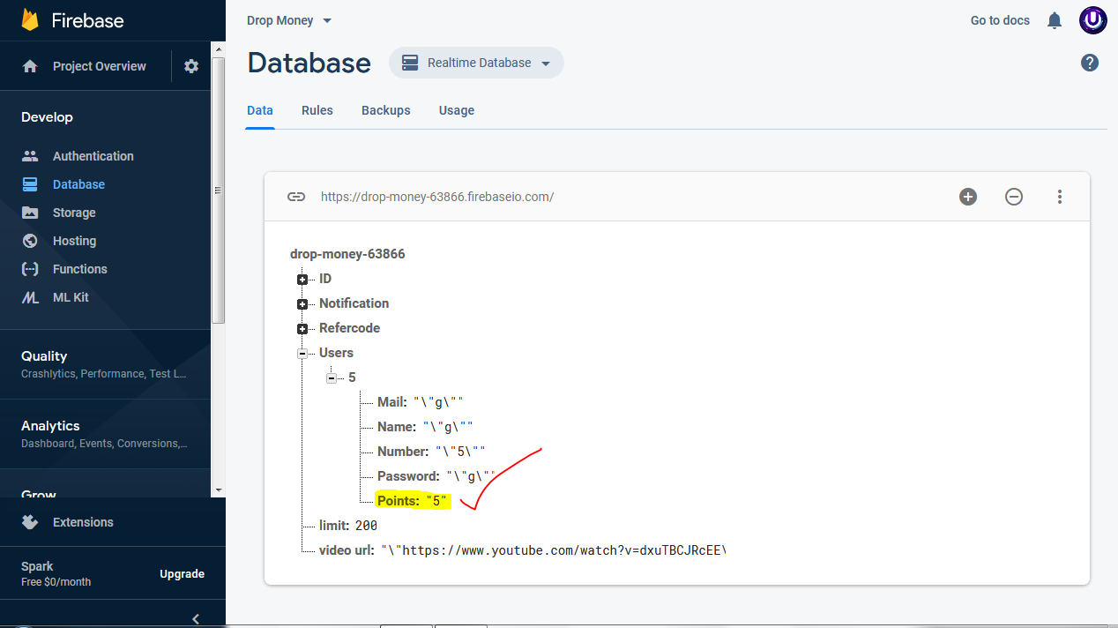Open the Realtime Database dropdown
The height and width of the screenshot is (628, 1118).
point(476,63)
